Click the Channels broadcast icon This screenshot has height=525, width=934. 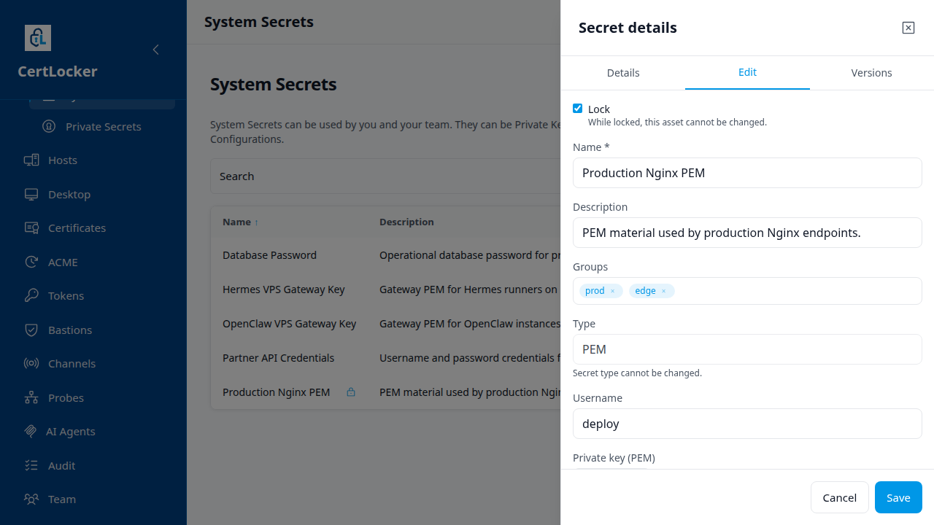tap(31, 364)
